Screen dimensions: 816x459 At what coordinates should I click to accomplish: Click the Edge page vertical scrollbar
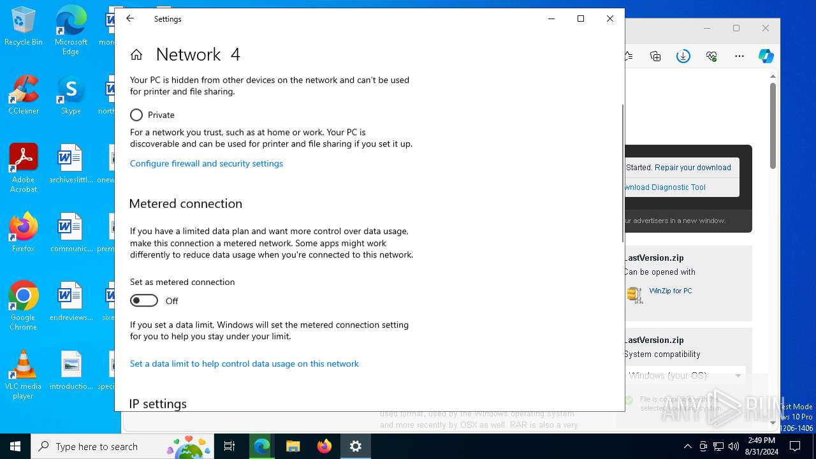click(x=773, y=126)
